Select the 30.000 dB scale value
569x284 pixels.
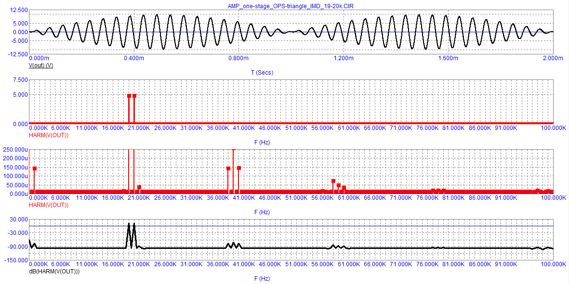(x=18, y=219)
